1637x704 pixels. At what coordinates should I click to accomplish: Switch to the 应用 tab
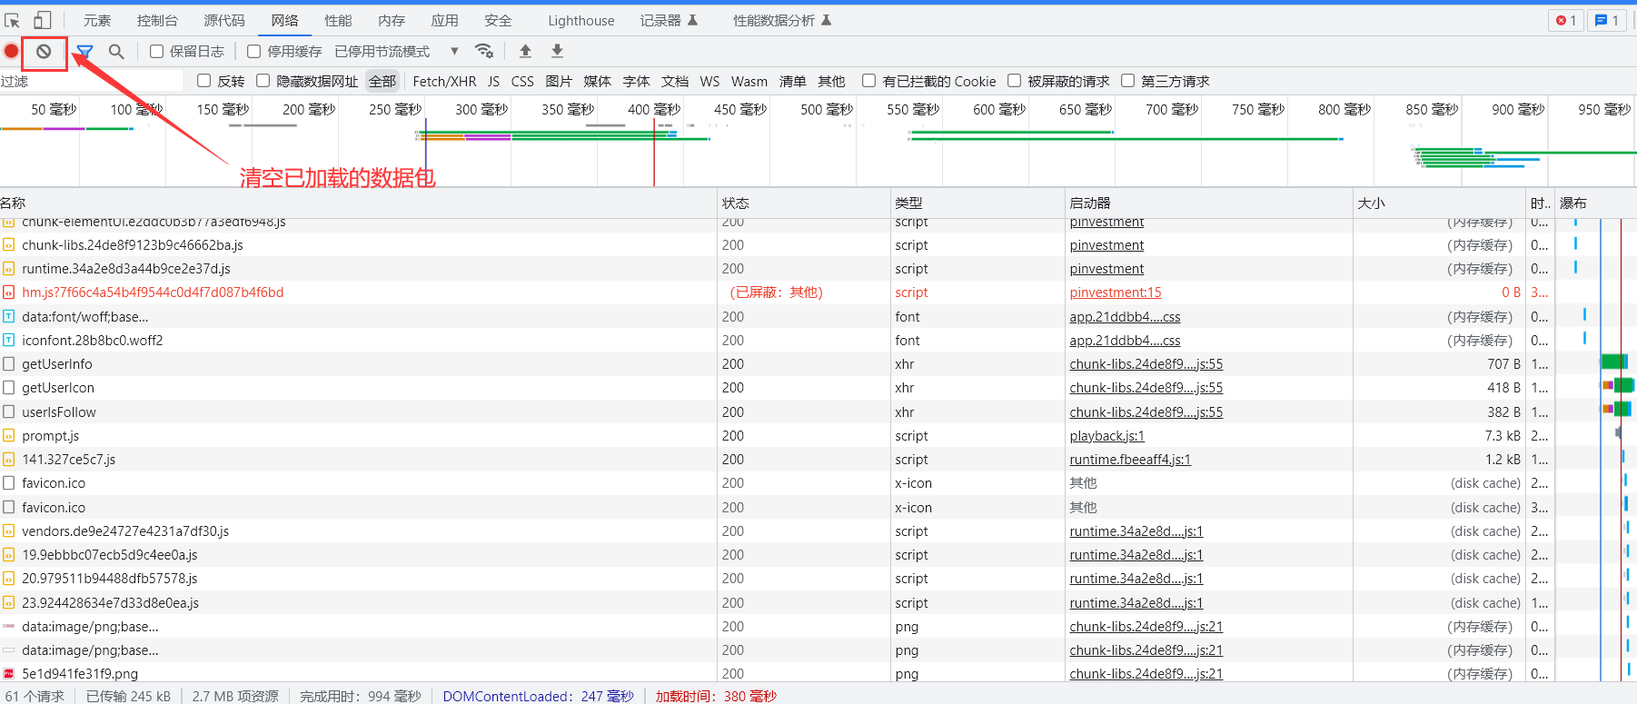(444, 20)
